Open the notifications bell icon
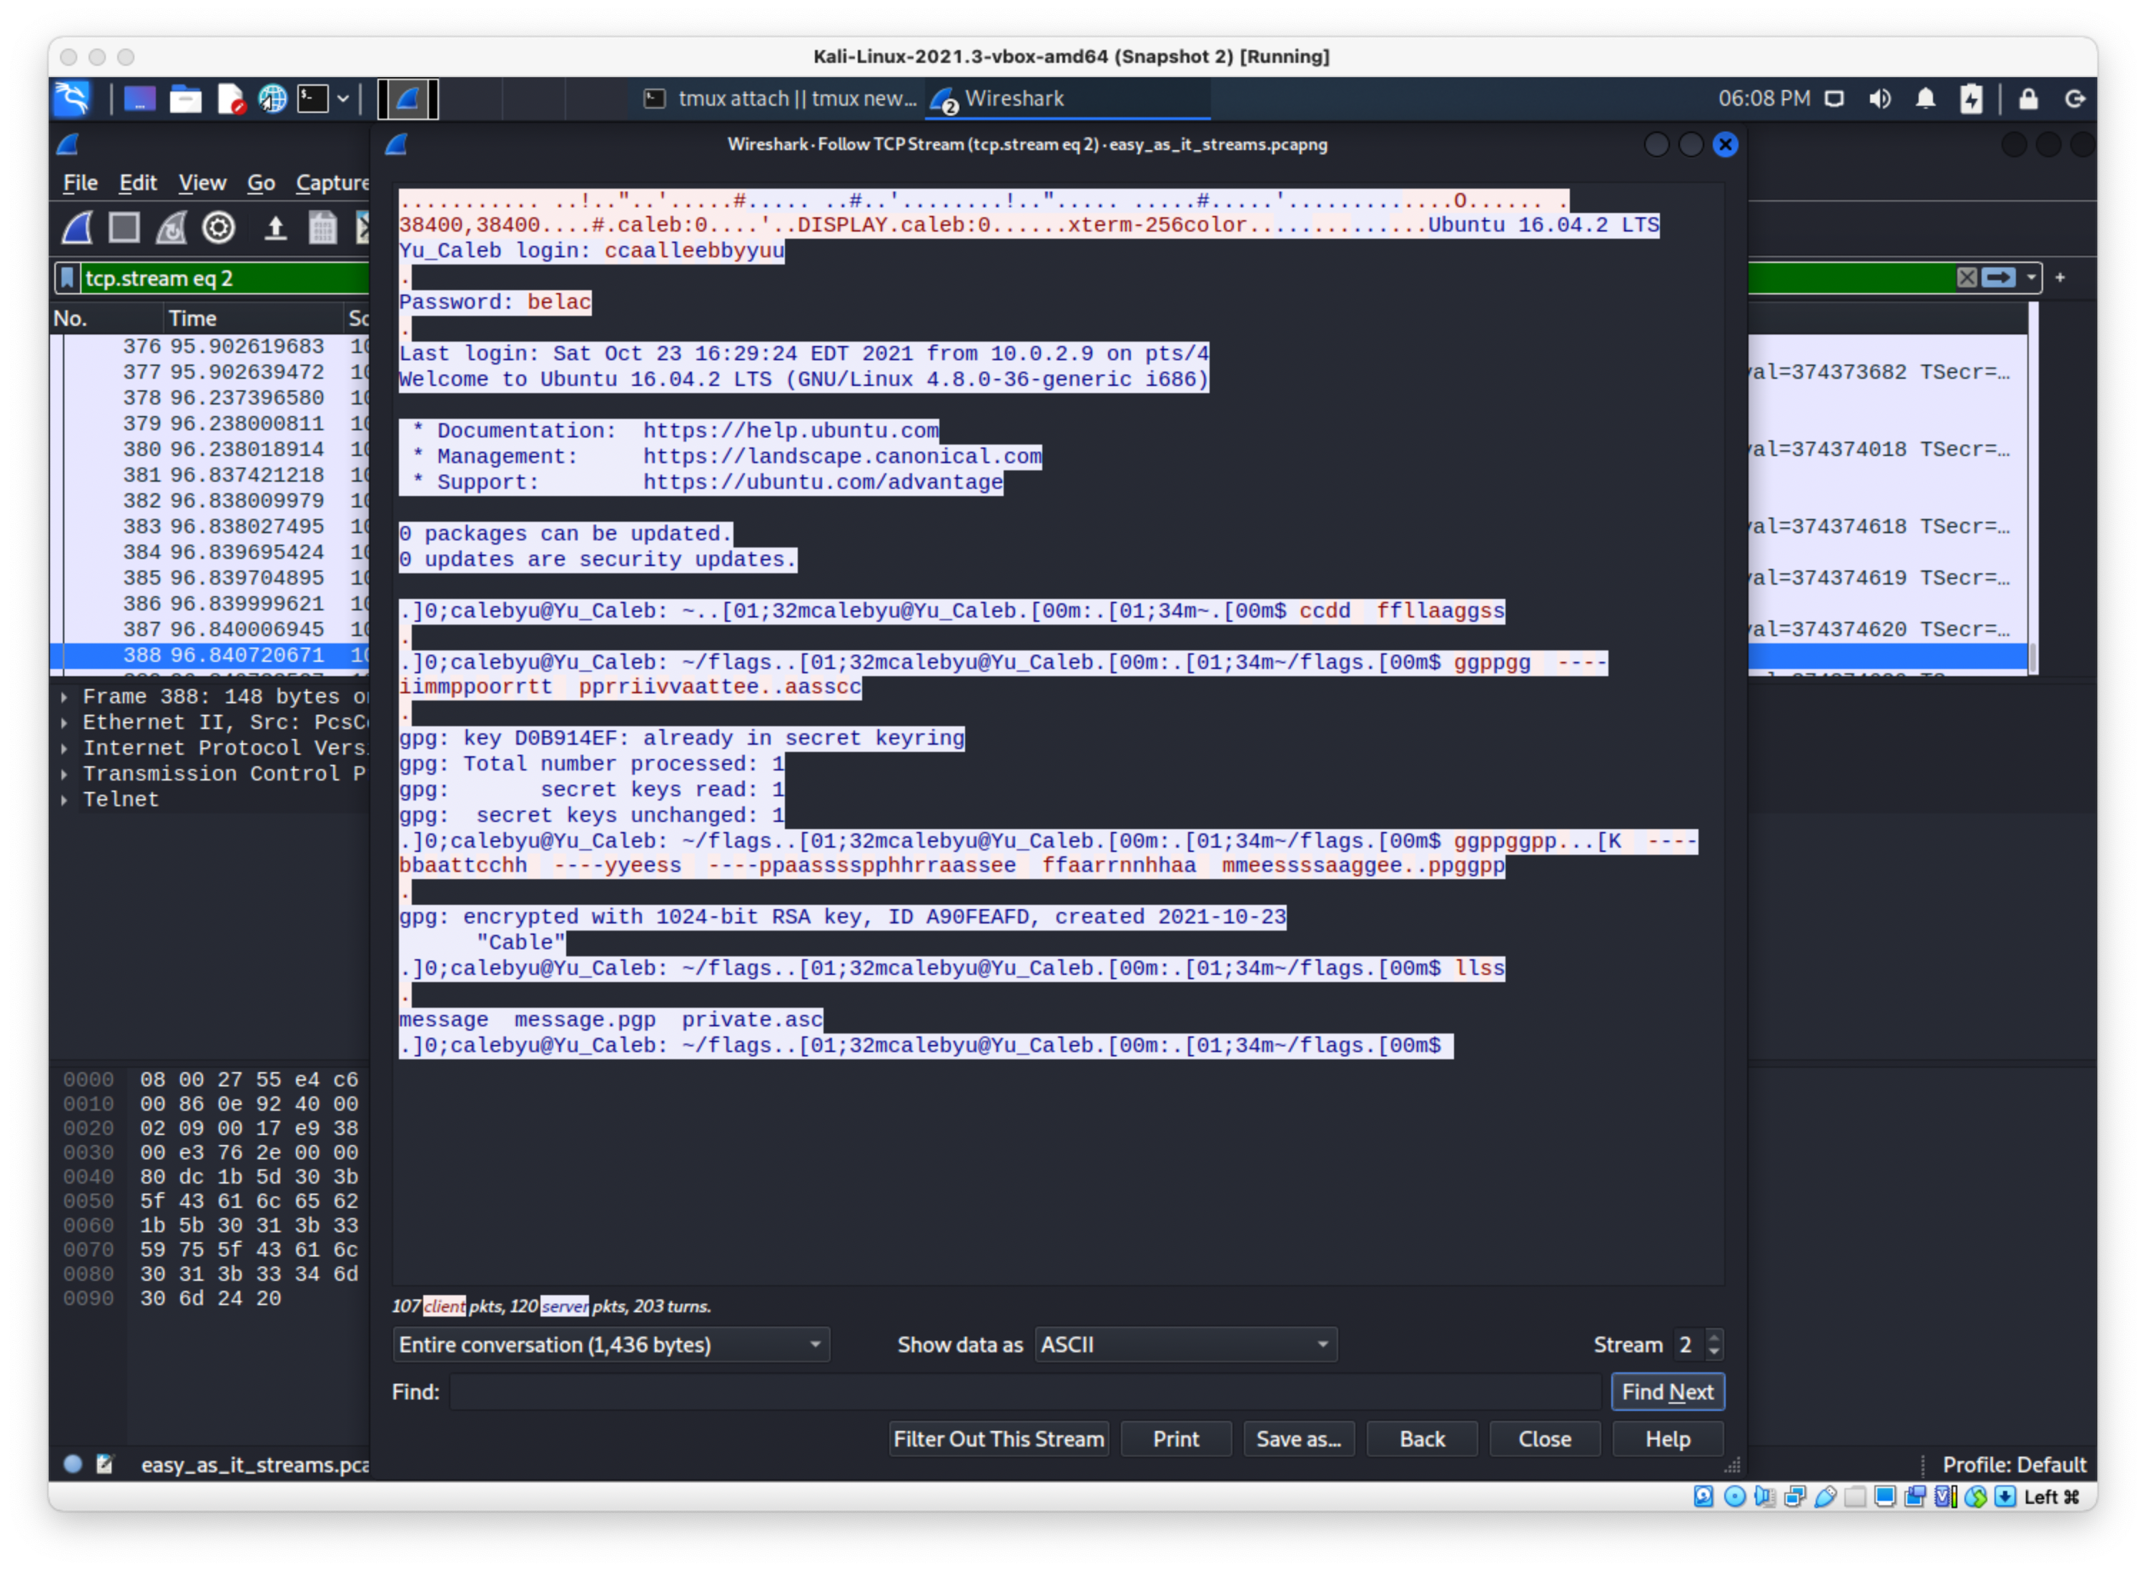 tap(1927, 99)
